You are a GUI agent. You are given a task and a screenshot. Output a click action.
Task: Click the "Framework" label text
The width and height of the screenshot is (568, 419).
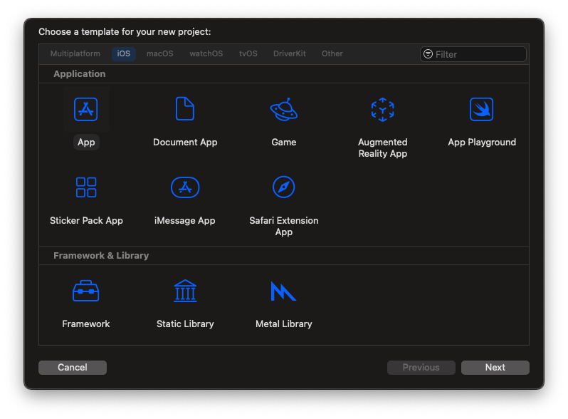(86, 324)
